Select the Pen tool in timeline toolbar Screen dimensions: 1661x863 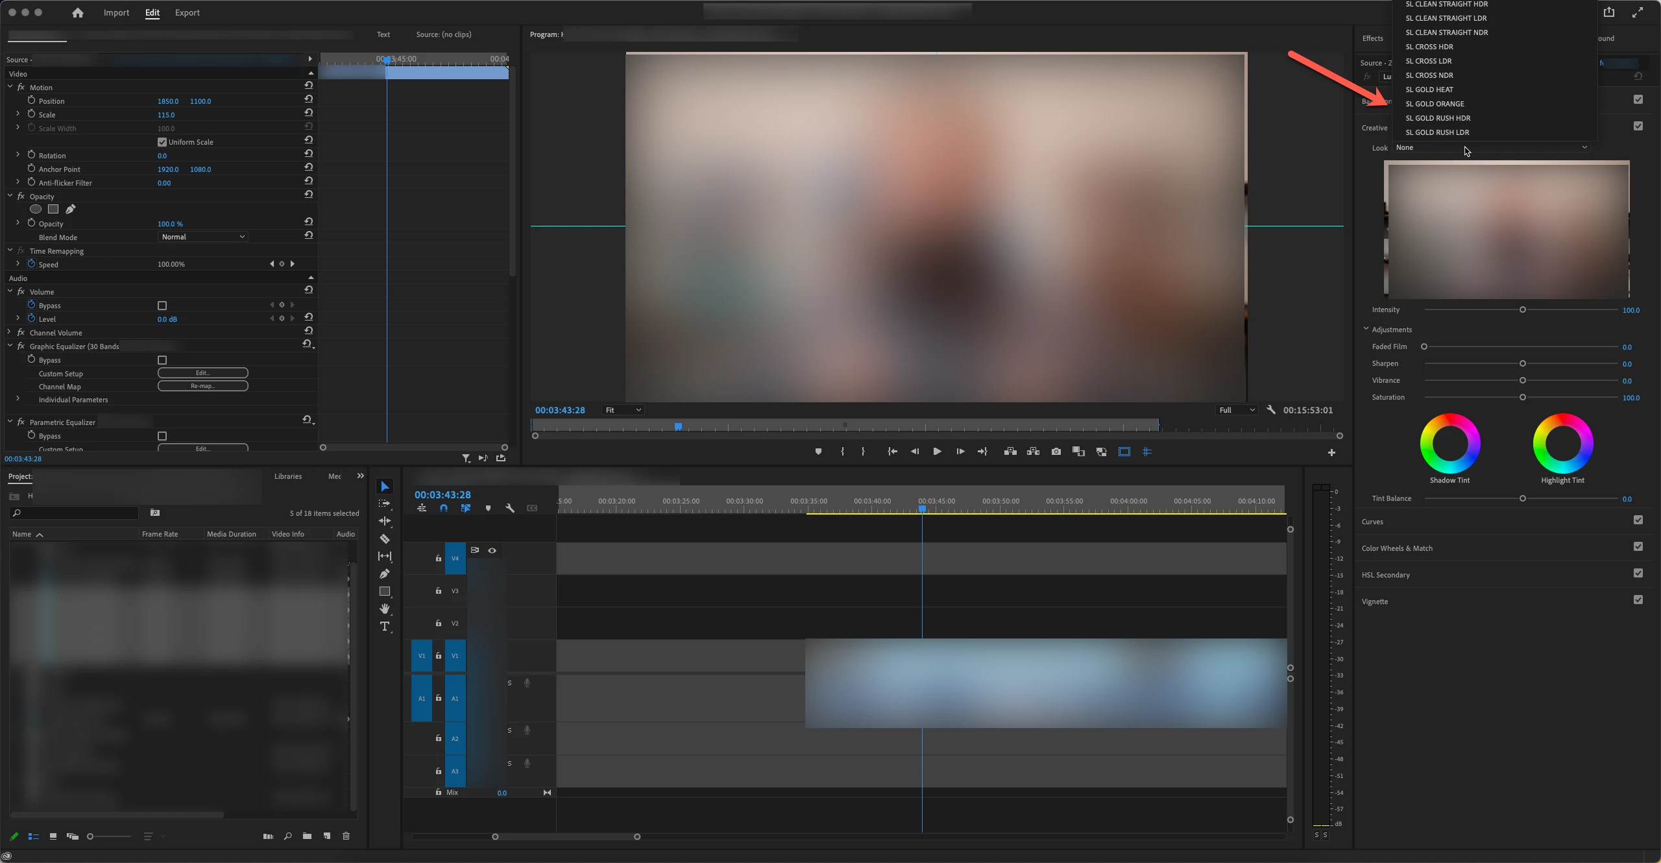click(385, 574)
